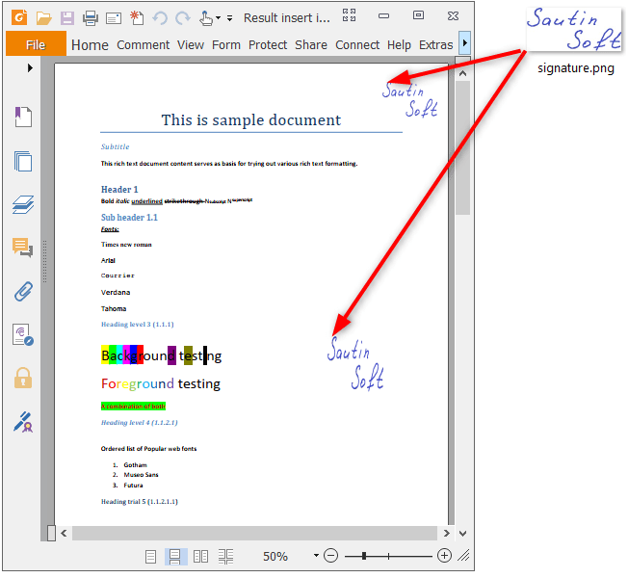Screen dimensions: 628x578
Task: Click the File button
Action: (x=36, y=44)
